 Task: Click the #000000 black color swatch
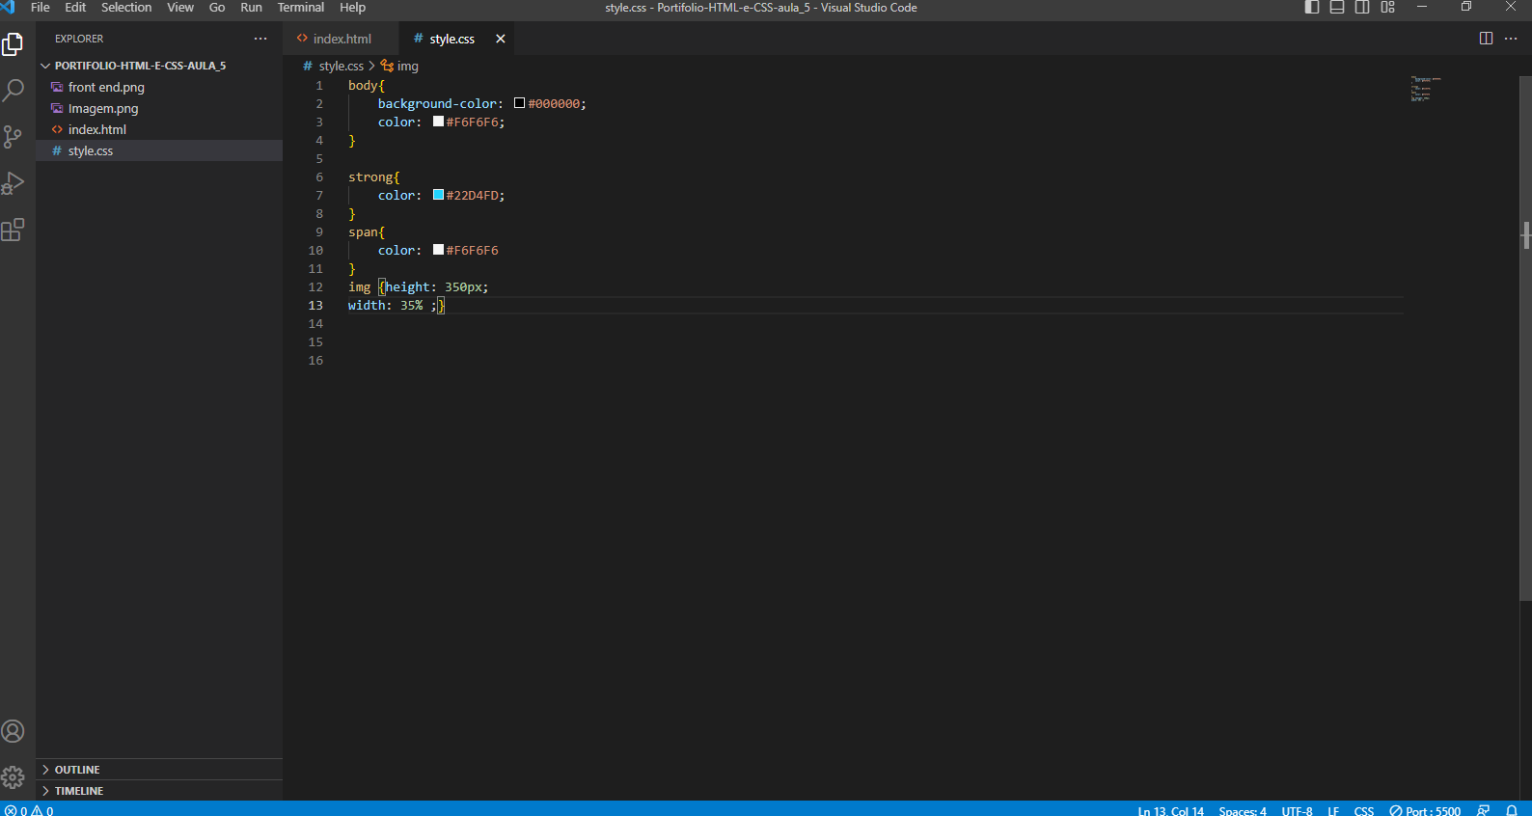[x=519, y=103]
